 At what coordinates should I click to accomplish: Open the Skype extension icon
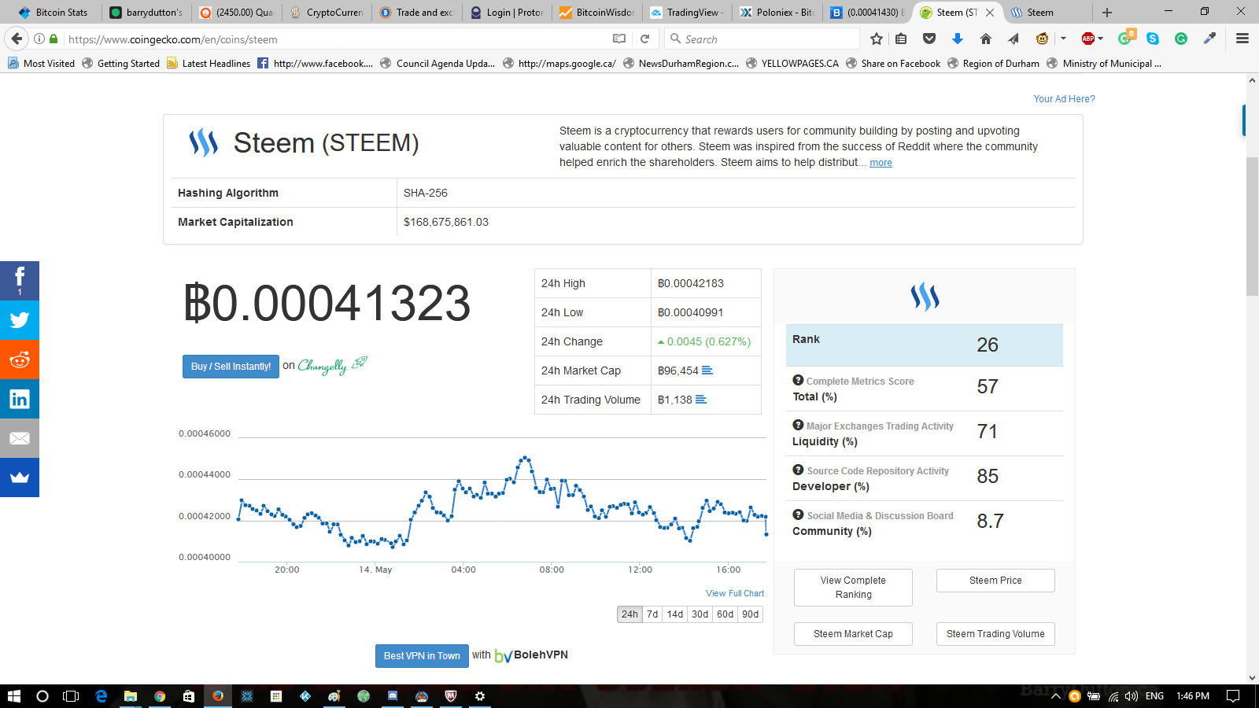coord(1153,39)
